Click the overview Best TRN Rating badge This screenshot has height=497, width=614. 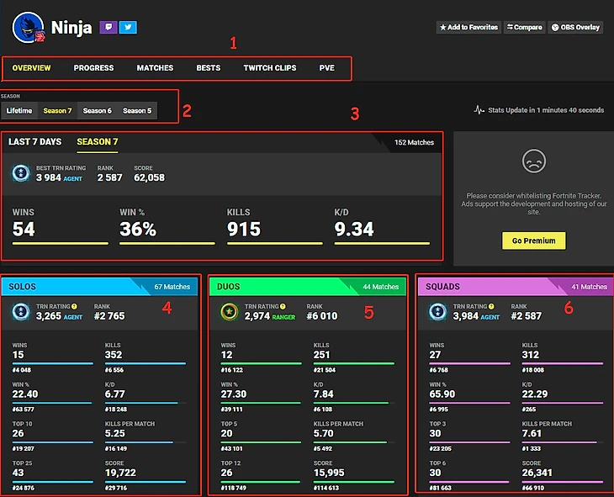pyautogui.click(x=22, y=172)
